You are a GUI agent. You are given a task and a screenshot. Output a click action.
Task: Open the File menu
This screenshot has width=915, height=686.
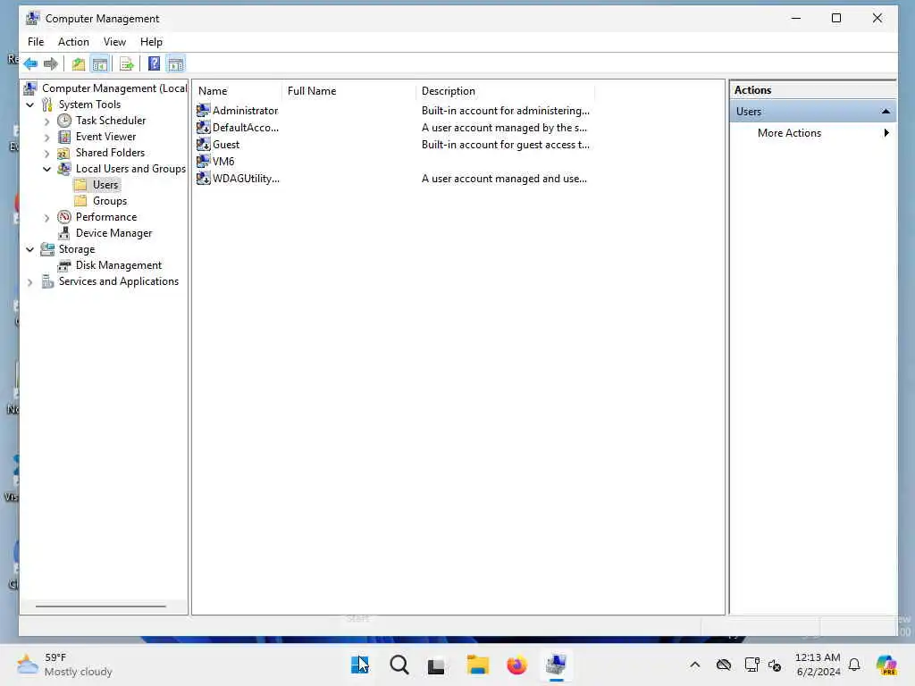[36, 42]
